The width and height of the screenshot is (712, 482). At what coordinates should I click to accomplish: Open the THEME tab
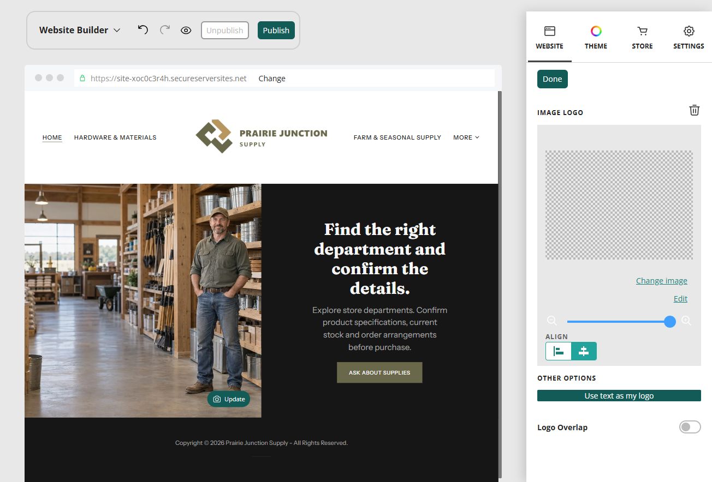point(596,38)
